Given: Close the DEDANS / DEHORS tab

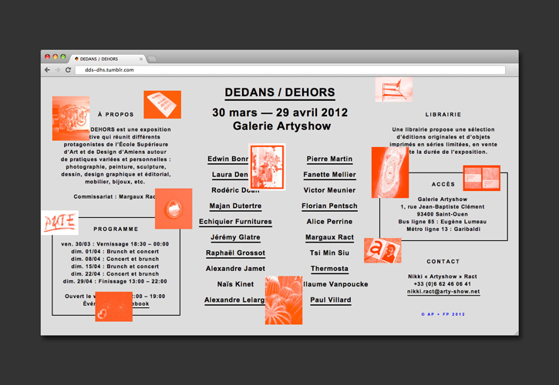Looking at the screenshot, I should click(141, 59).
